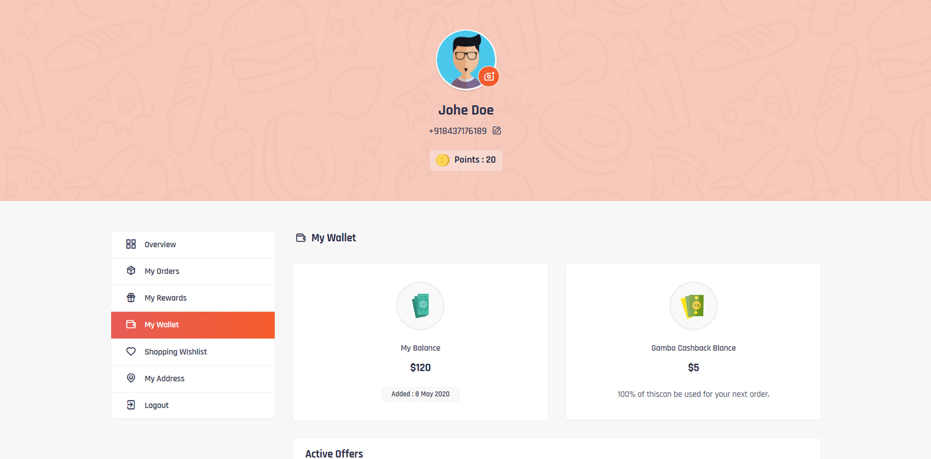Open the My Orders menu item
The height and width of the screenshot is (459, 931).
pos(162,271)
